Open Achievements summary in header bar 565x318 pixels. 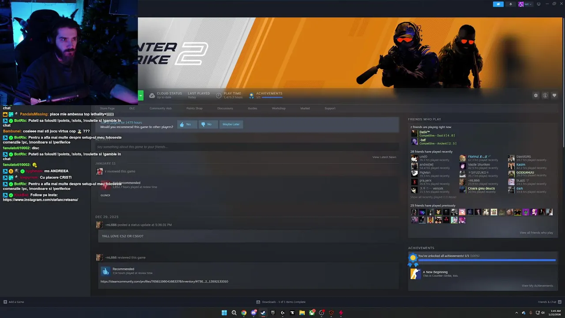tap(266, 95)
